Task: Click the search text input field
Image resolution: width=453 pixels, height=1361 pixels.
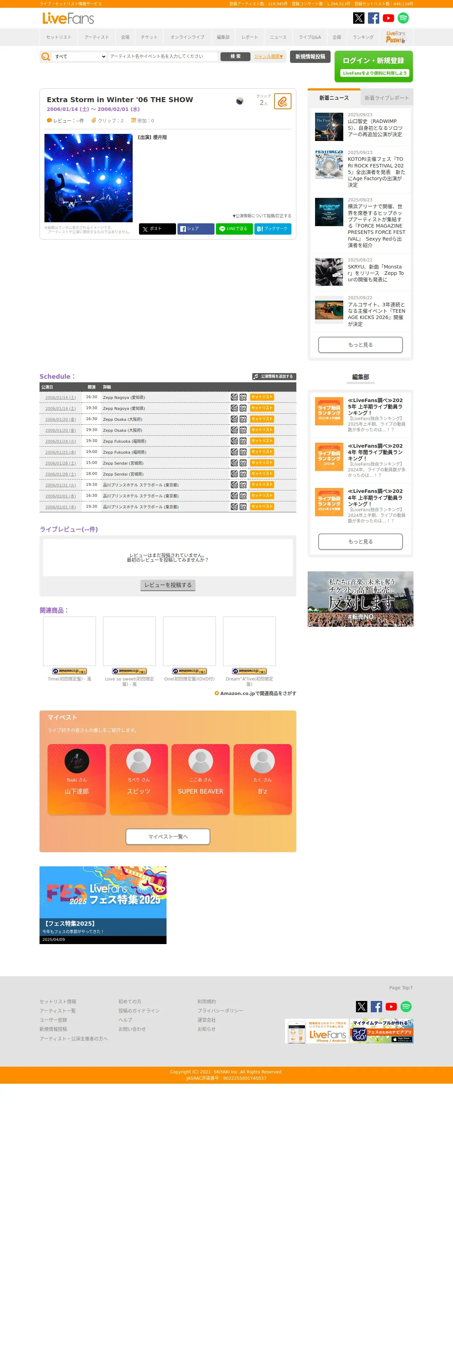Action: click(163, 57)
